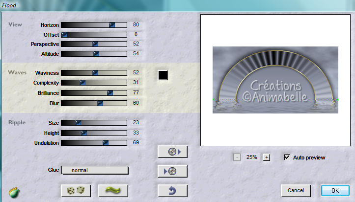Click the Horizon slider handle
The height and width of the screenshot is (202, 355).
112,25
